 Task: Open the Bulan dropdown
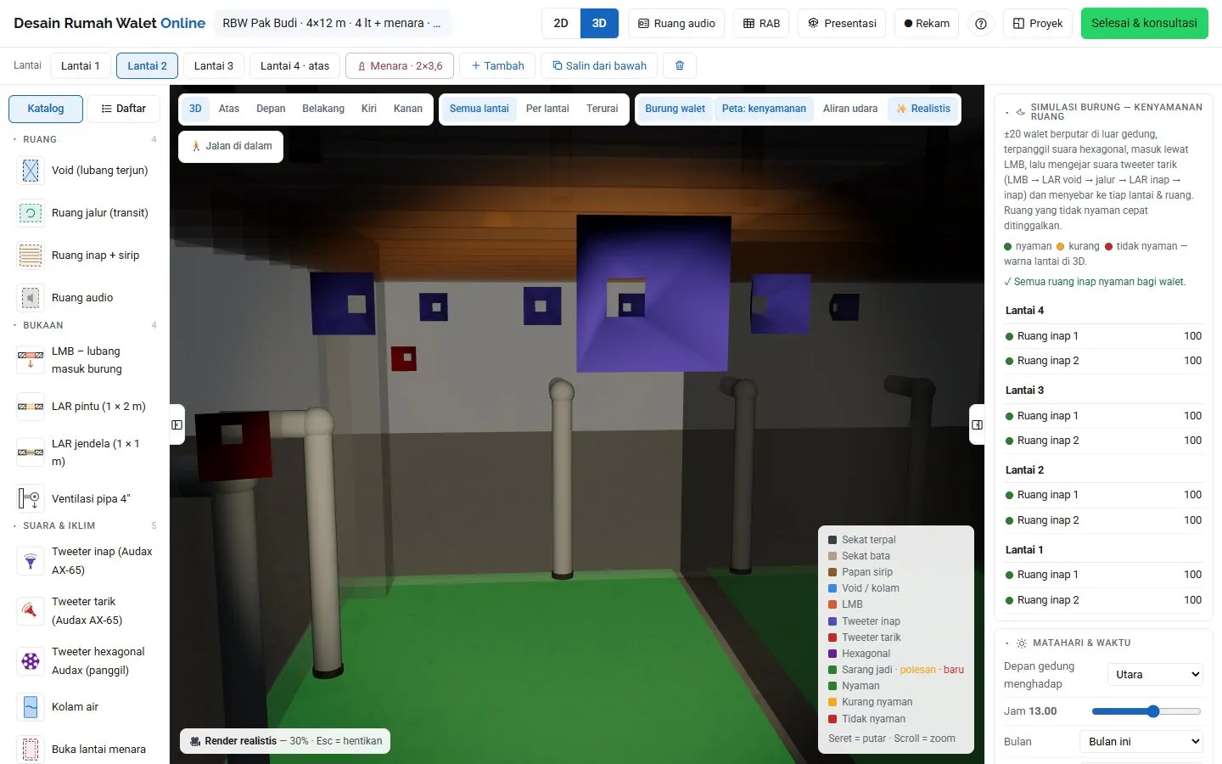pos(1141,742)
